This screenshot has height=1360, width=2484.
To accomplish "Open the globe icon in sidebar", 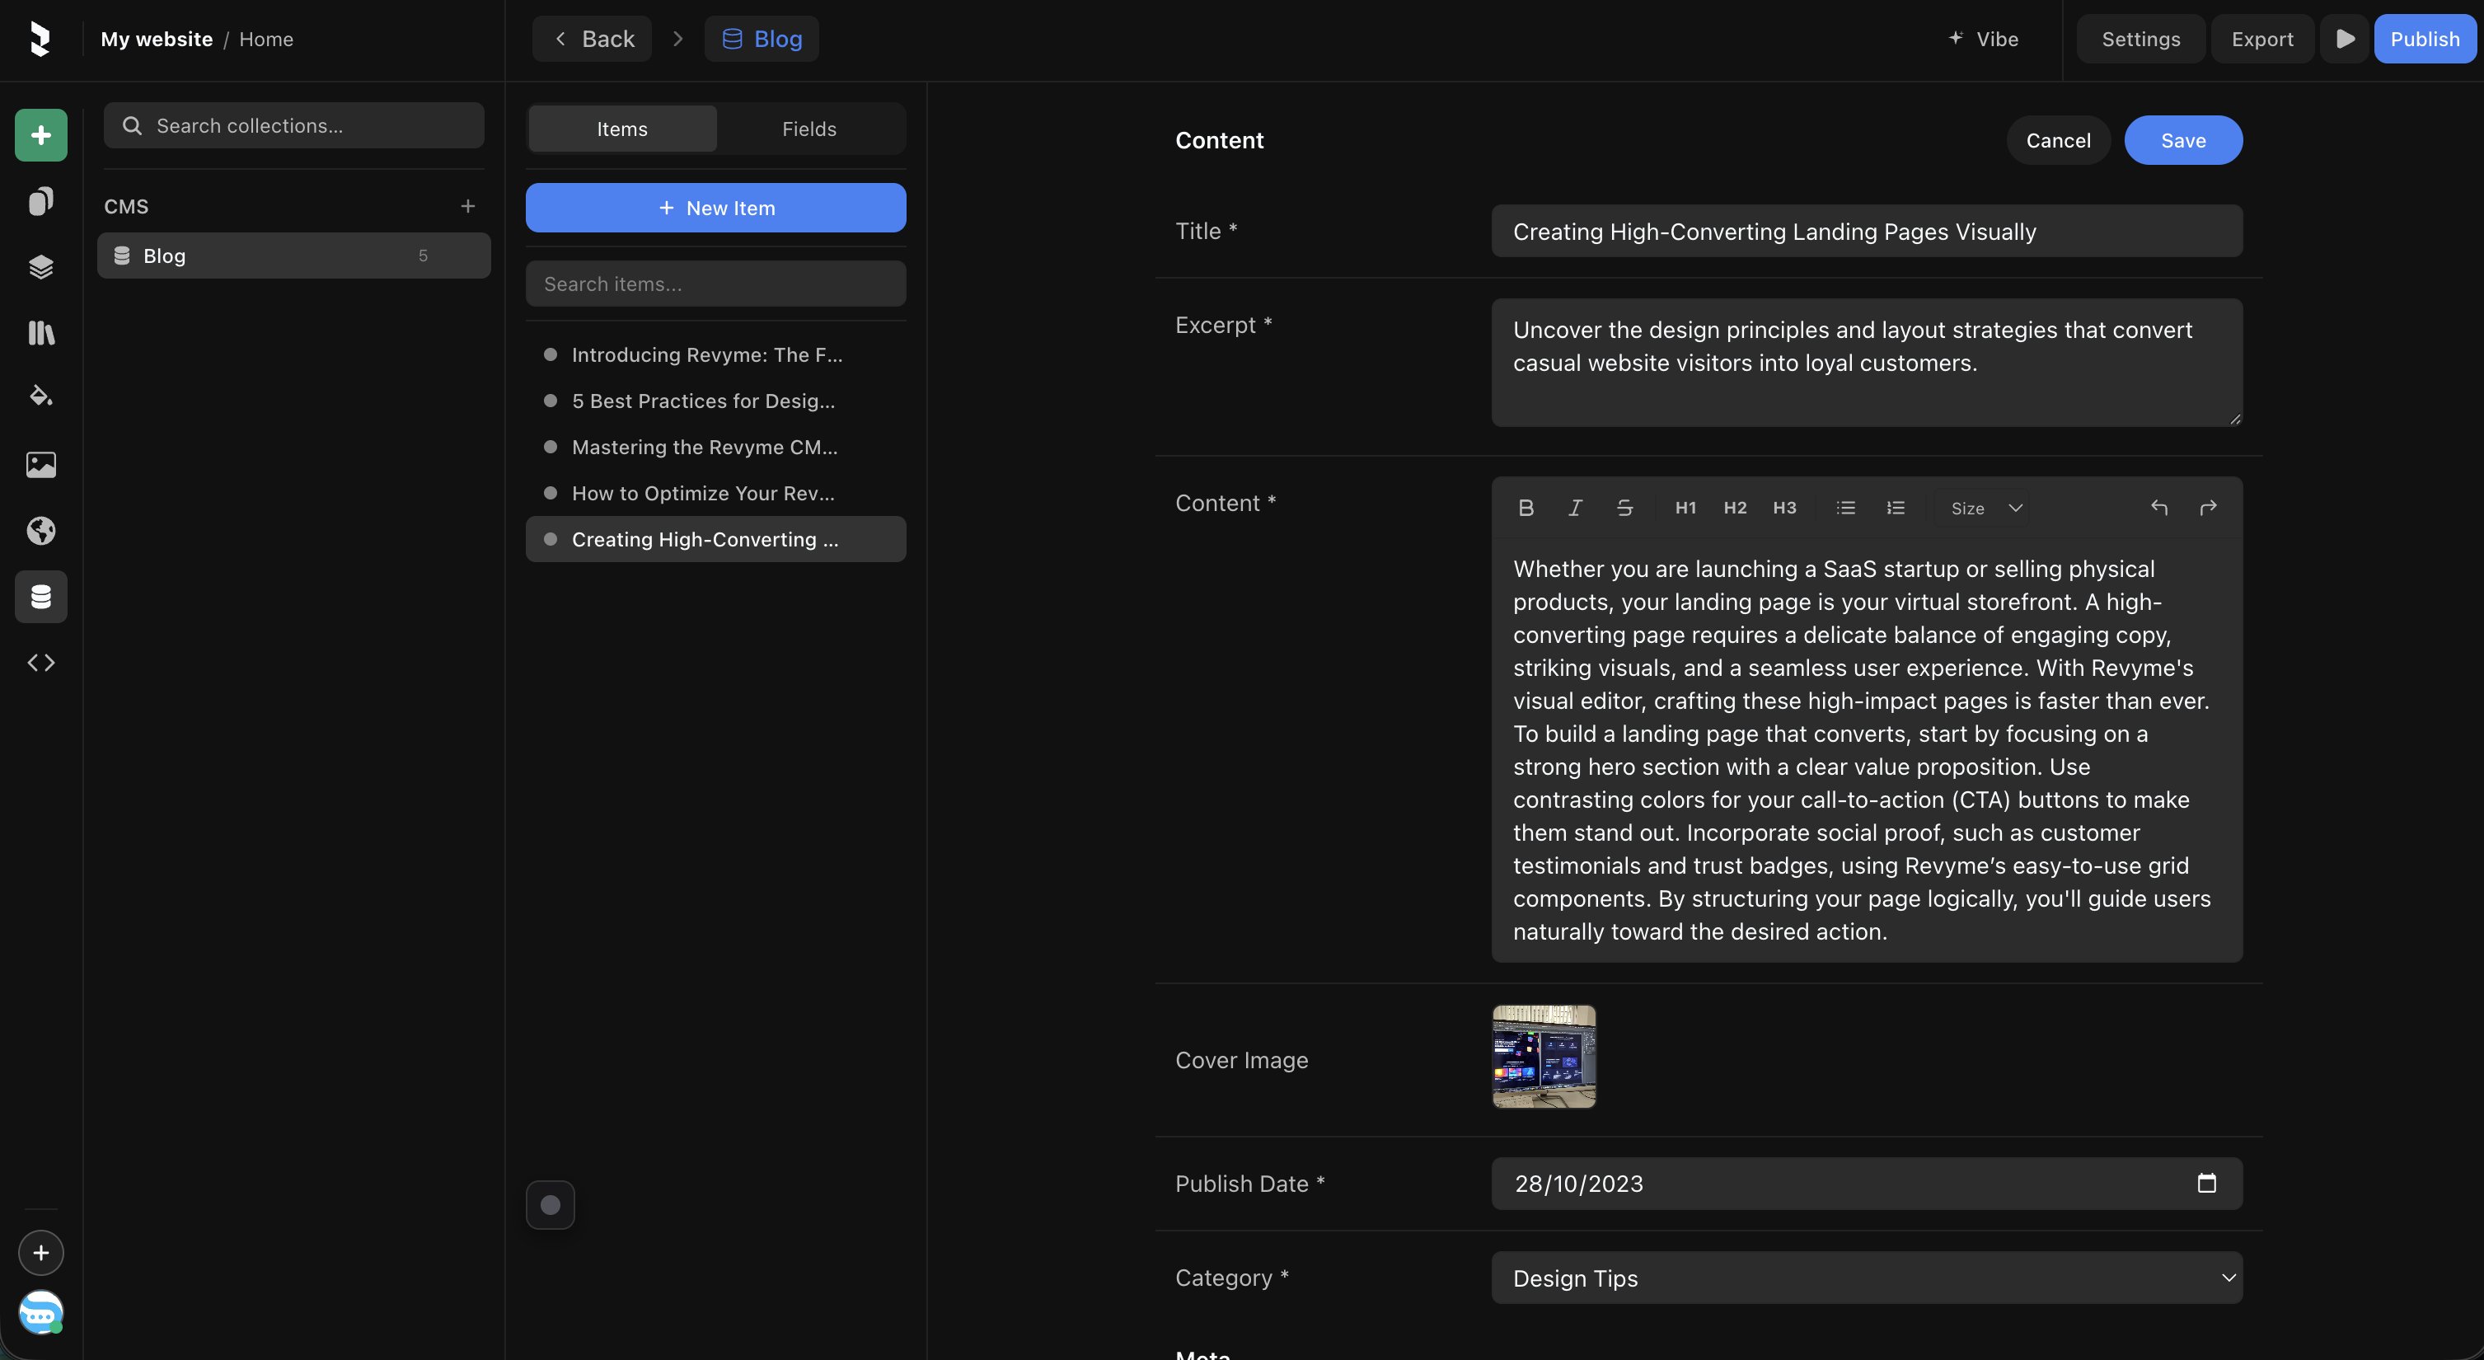I will pyautogui.click(x=40, y=531).
